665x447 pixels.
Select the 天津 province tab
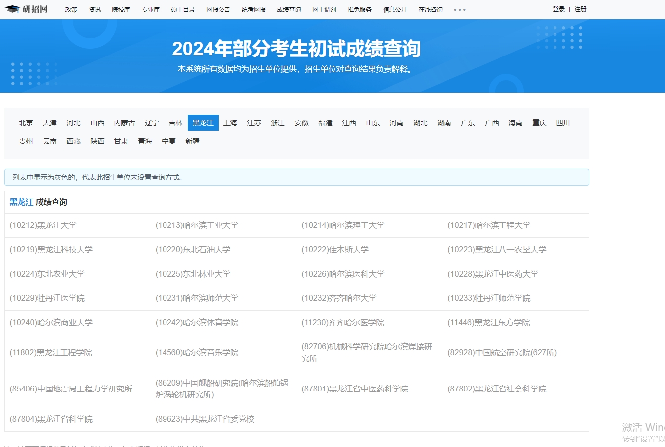pyautogui.click(x=50, y=123)
